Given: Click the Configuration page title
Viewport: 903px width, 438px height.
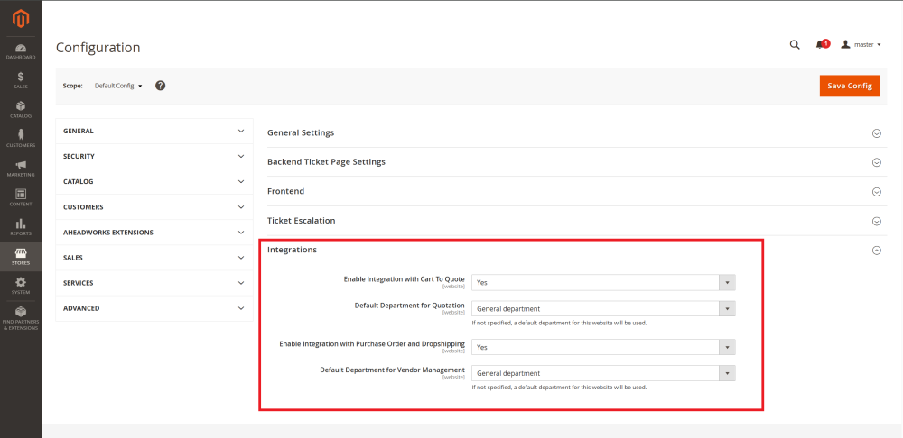Looking at the screenshot, I should tap(98, 47).
